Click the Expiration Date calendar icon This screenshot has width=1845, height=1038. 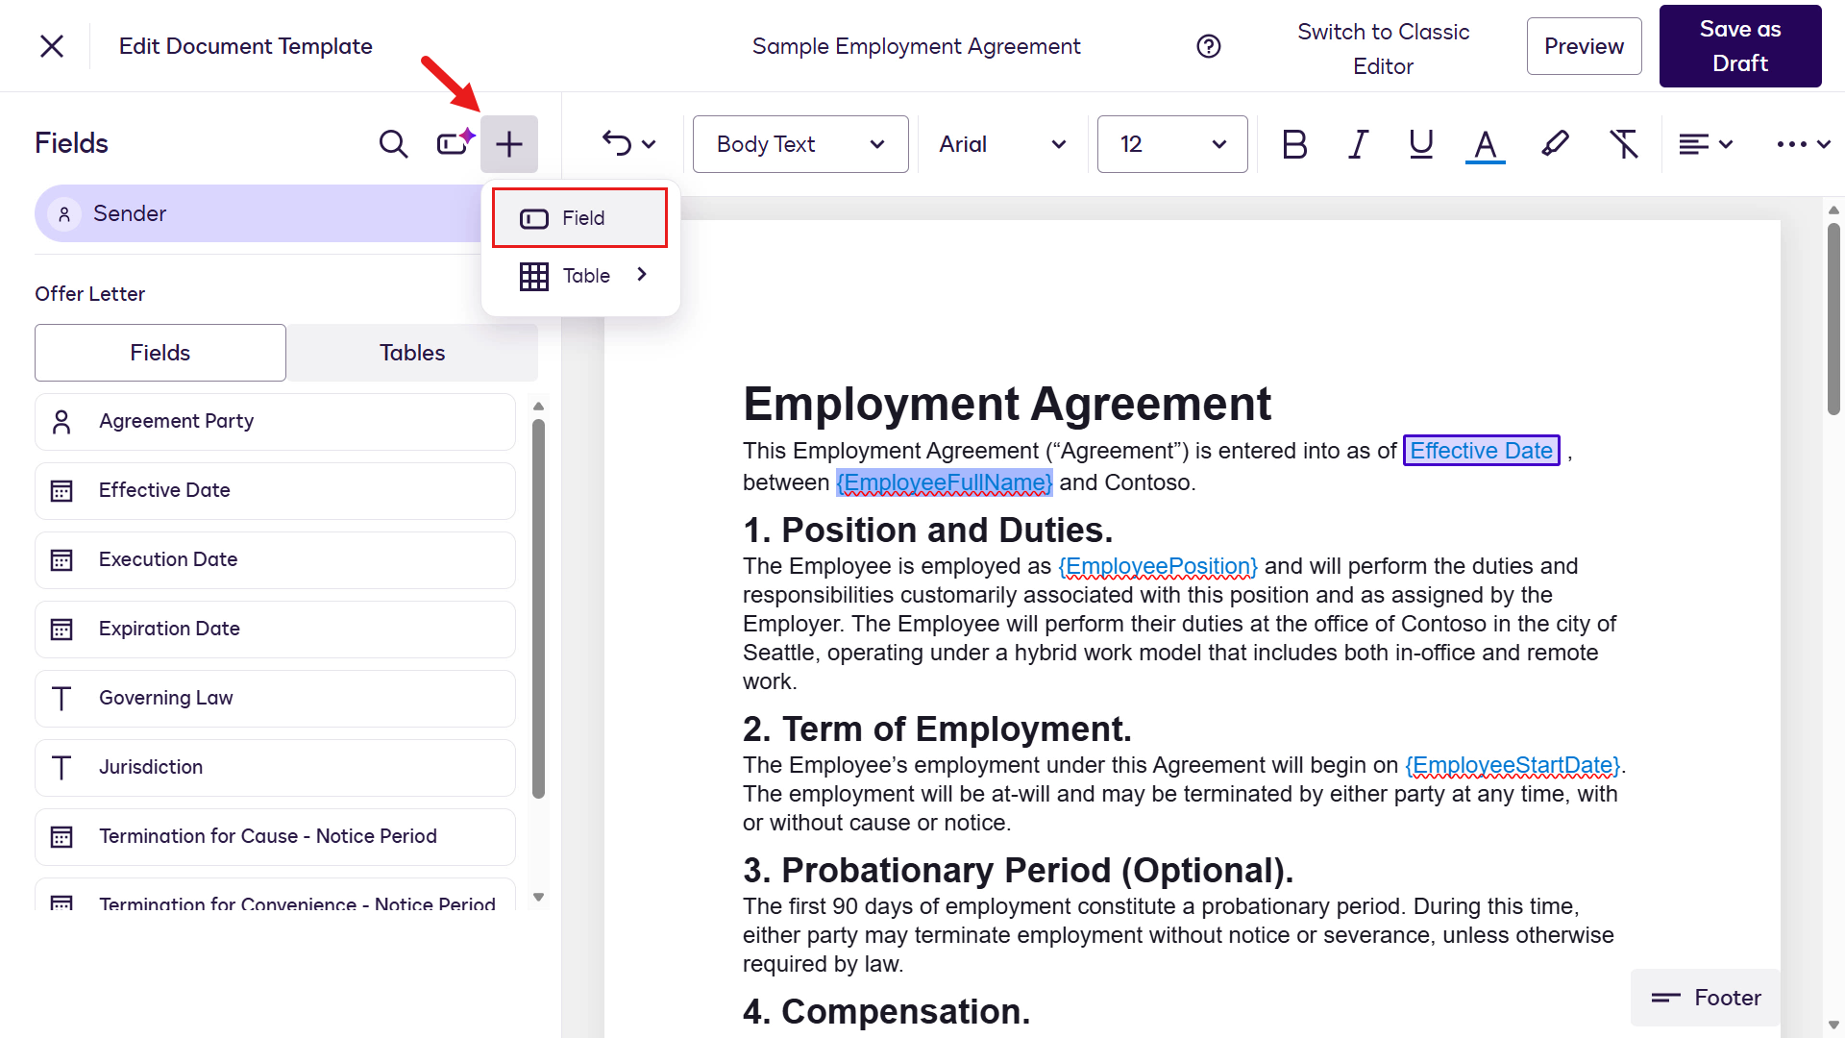pyautogui.click(x=61, y=630)
